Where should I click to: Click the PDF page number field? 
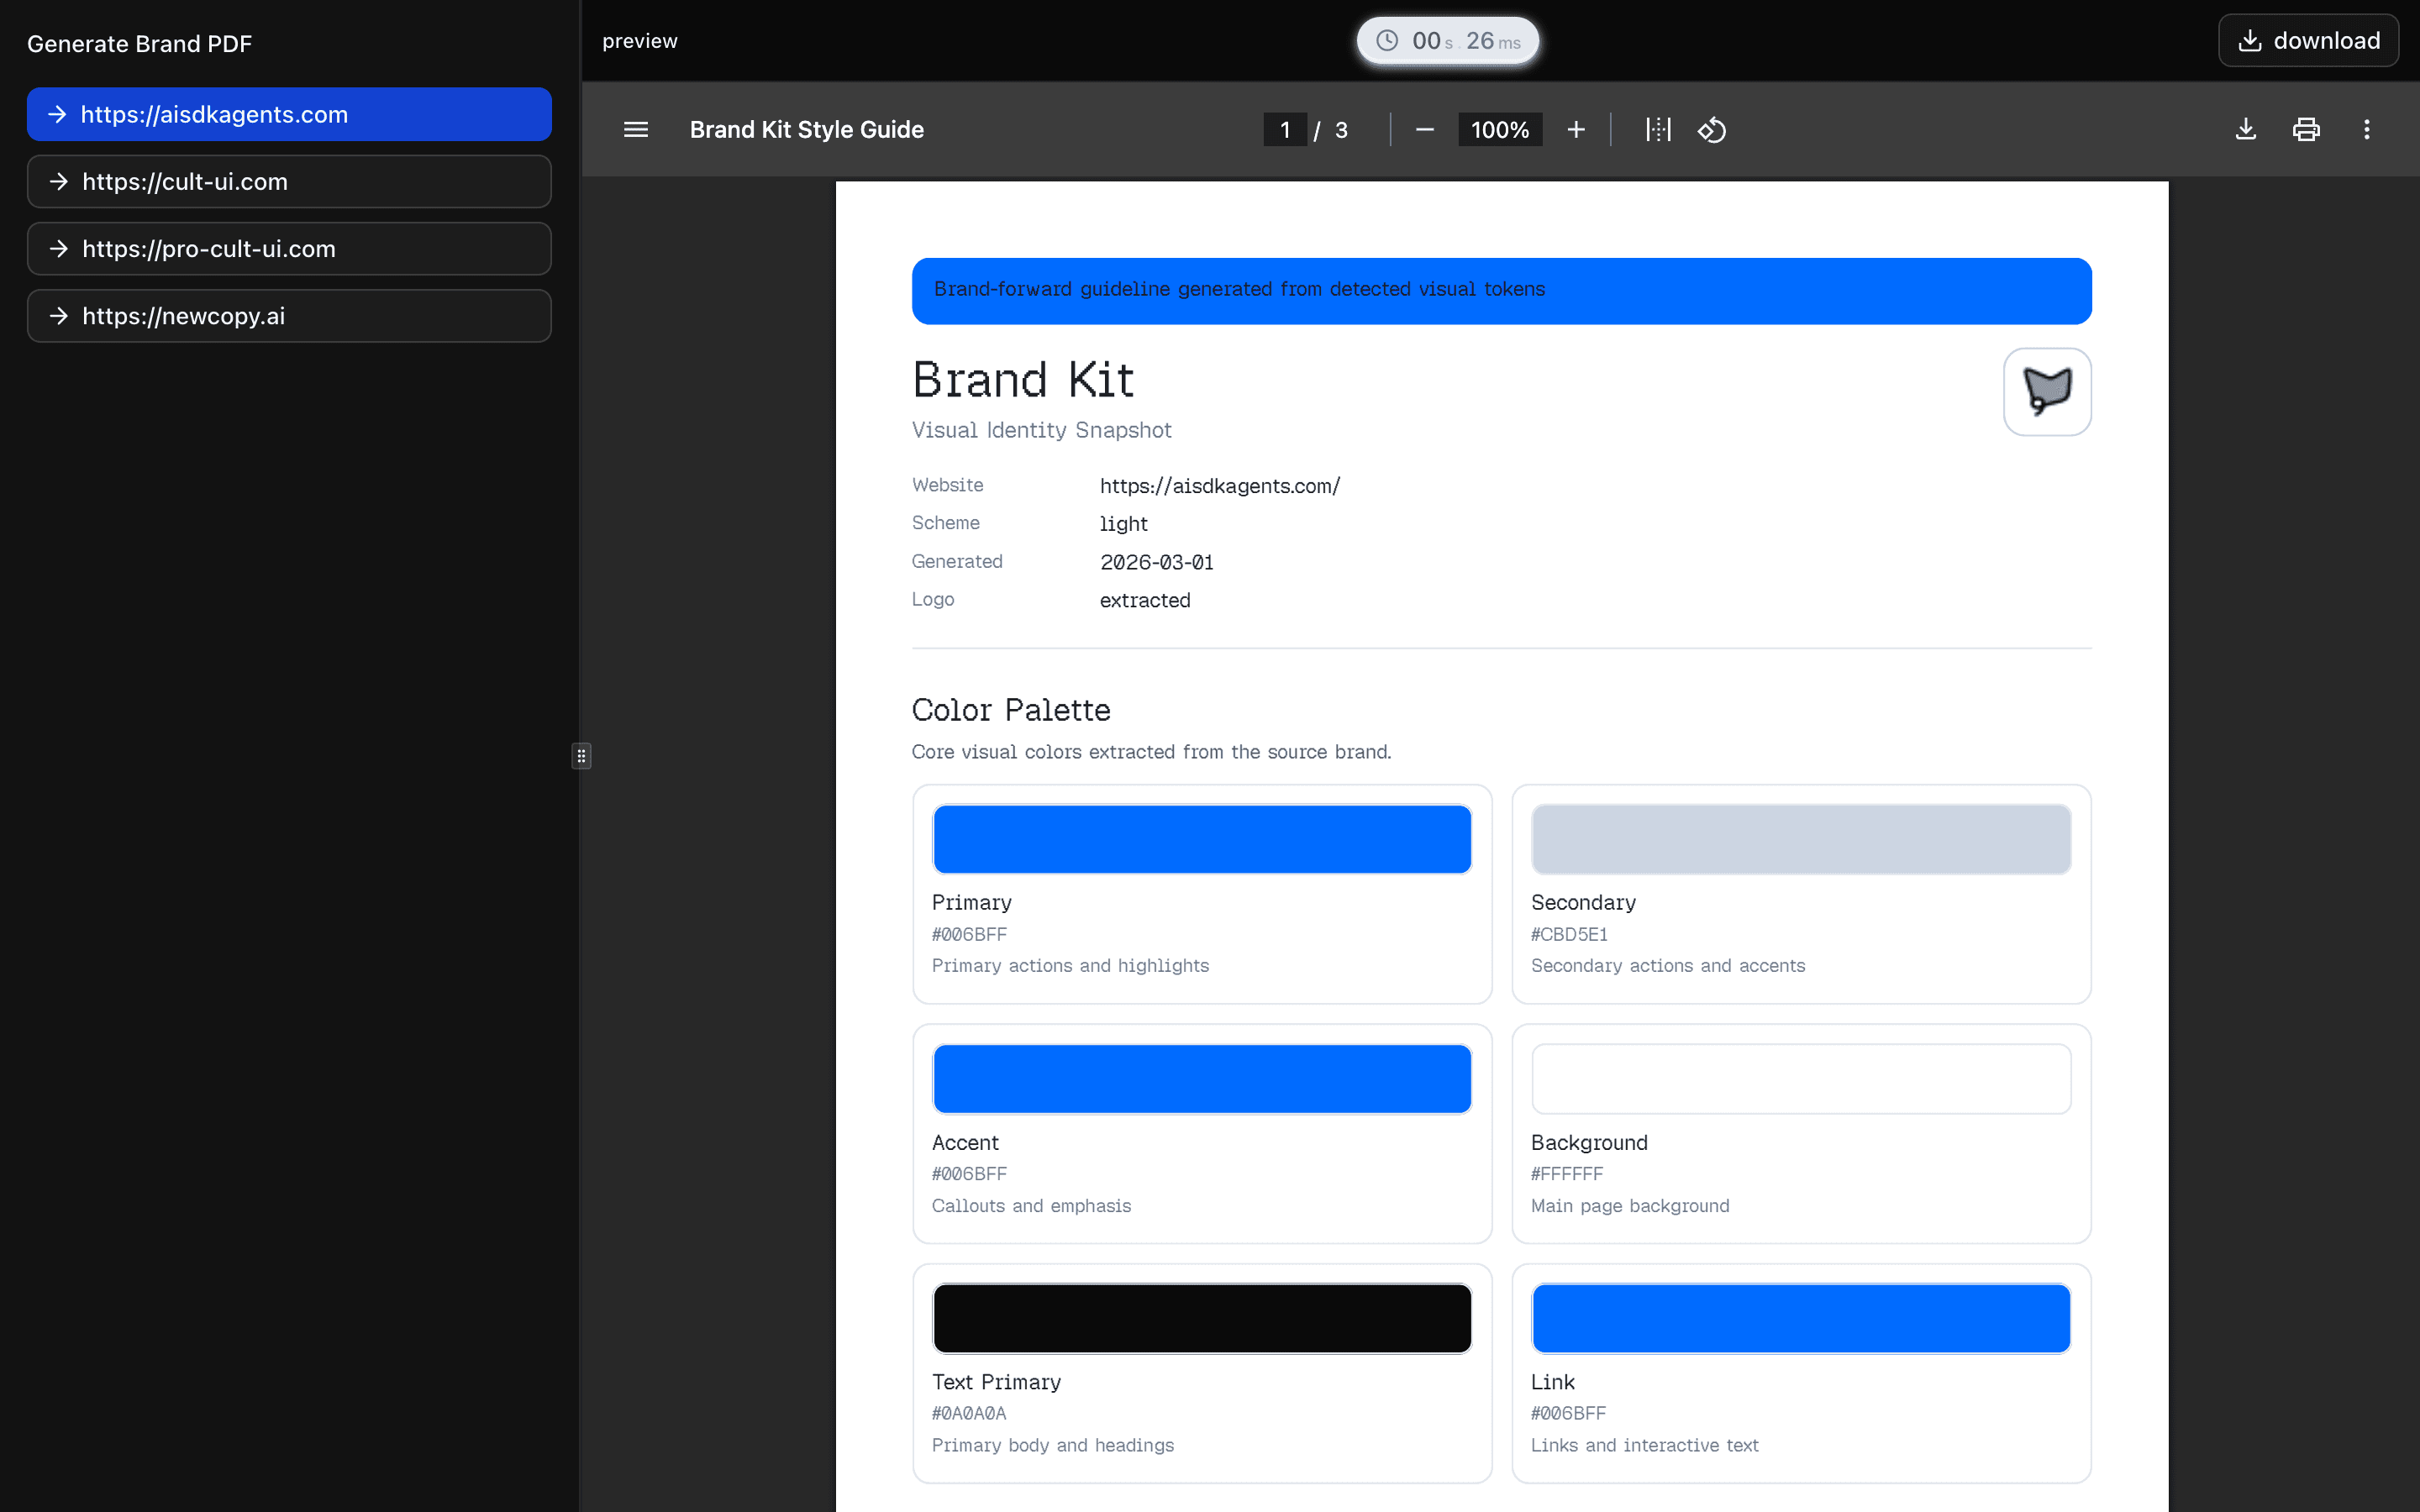pyautogui.click(x=1285, y=130)
